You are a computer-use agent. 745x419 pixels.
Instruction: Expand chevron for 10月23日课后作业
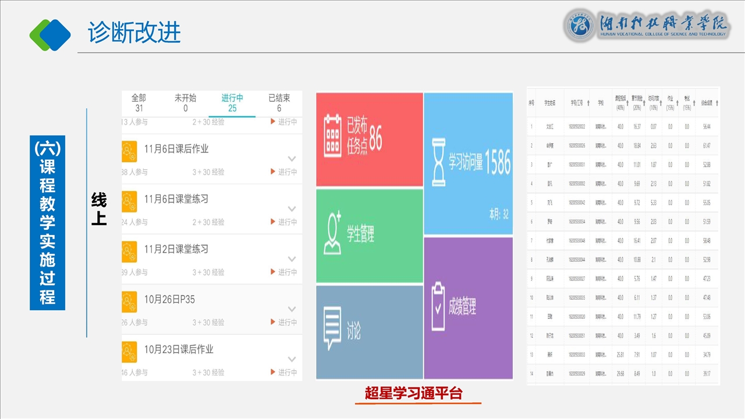tap(292, 359)
